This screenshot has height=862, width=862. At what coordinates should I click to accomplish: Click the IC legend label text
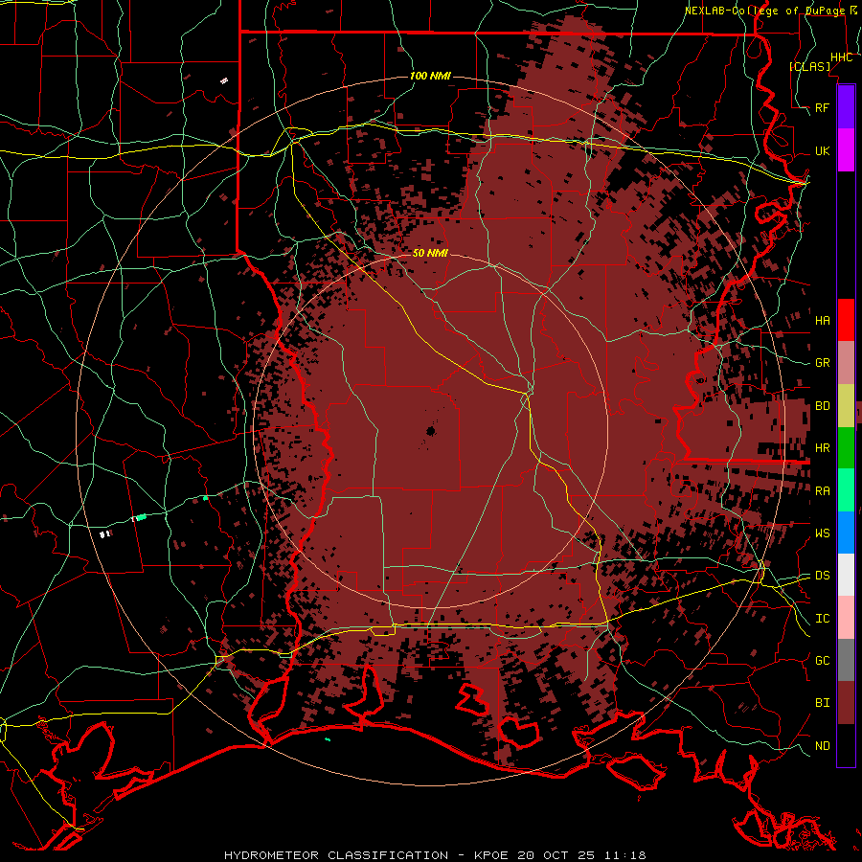coord(823,619)
